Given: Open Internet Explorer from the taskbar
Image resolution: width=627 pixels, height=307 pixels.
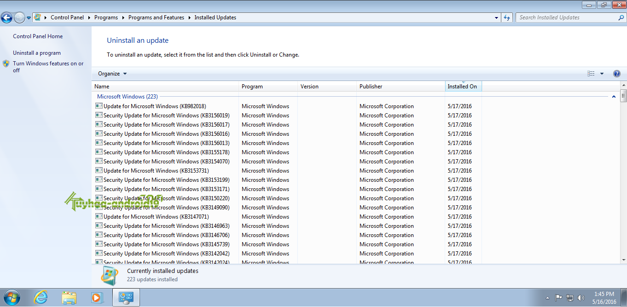Looking at the screenshot, I should coord(41,298).
